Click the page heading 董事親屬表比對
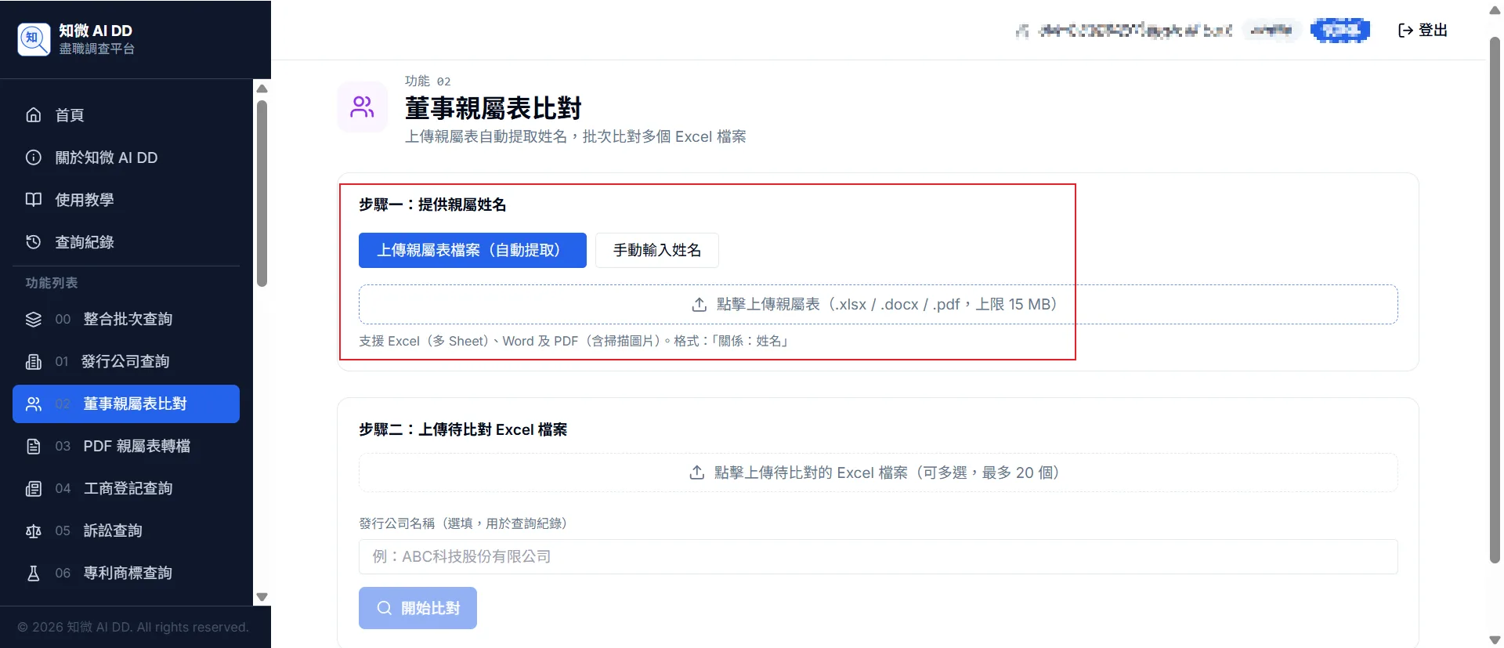 pyautogui.click(x=493, y=108)
